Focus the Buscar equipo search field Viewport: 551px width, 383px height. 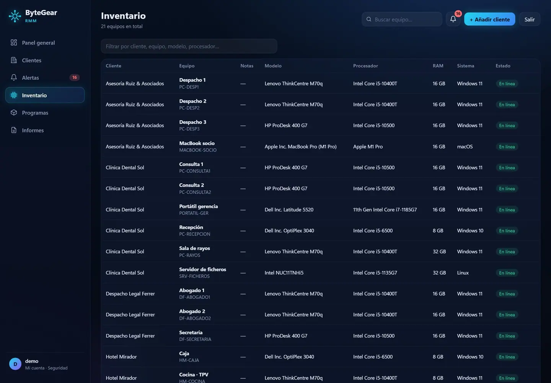click(402, 19)
